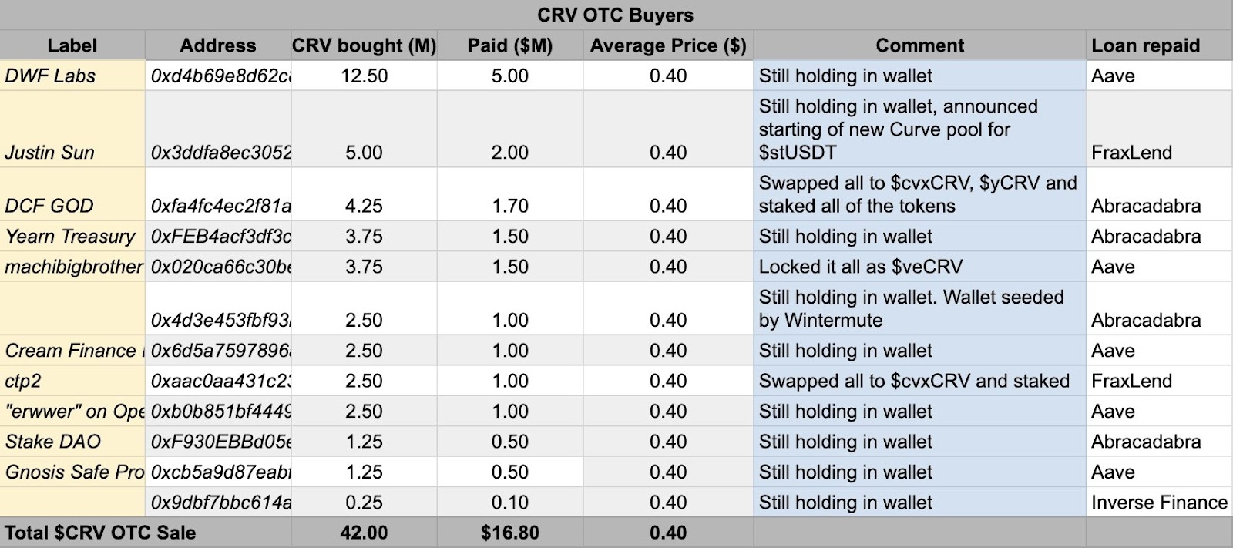This screenshot has height=548, width=1233.
Task: Click the Total $CRV OTC Sale cell
Action: coord(146,533)
